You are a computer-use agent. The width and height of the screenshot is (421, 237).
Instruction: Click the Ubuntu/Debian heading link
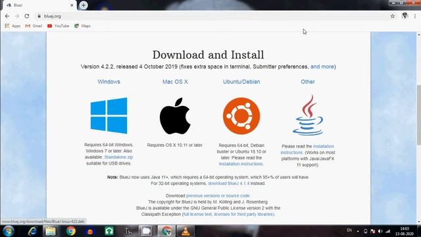coord(241,82)
